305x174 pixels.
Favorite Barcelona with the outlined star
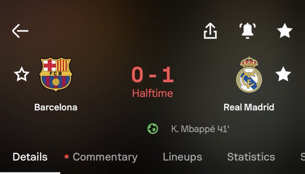[x=22, y=74]
